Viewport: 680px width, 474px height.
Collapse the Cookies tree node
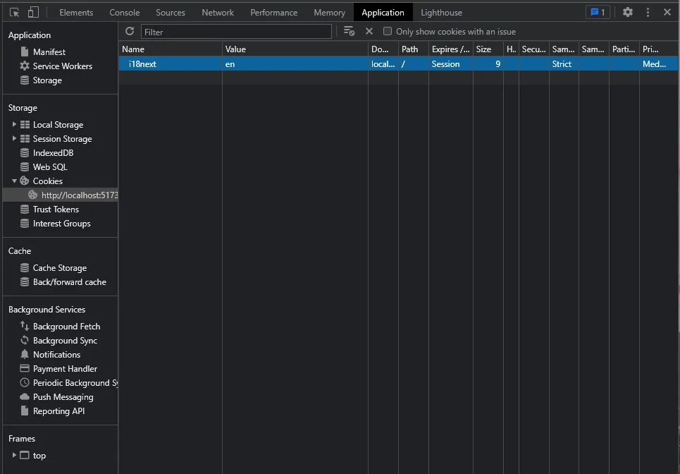[14, 181]
